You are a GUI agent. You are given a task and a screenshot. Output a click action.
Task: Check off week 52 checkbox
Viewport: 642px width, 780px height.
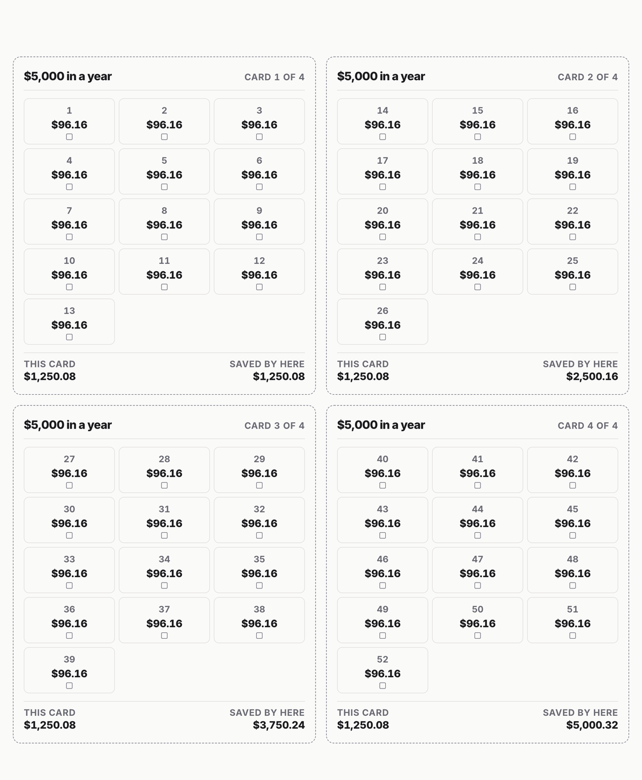pyautogui.click(x=383, y=686)
